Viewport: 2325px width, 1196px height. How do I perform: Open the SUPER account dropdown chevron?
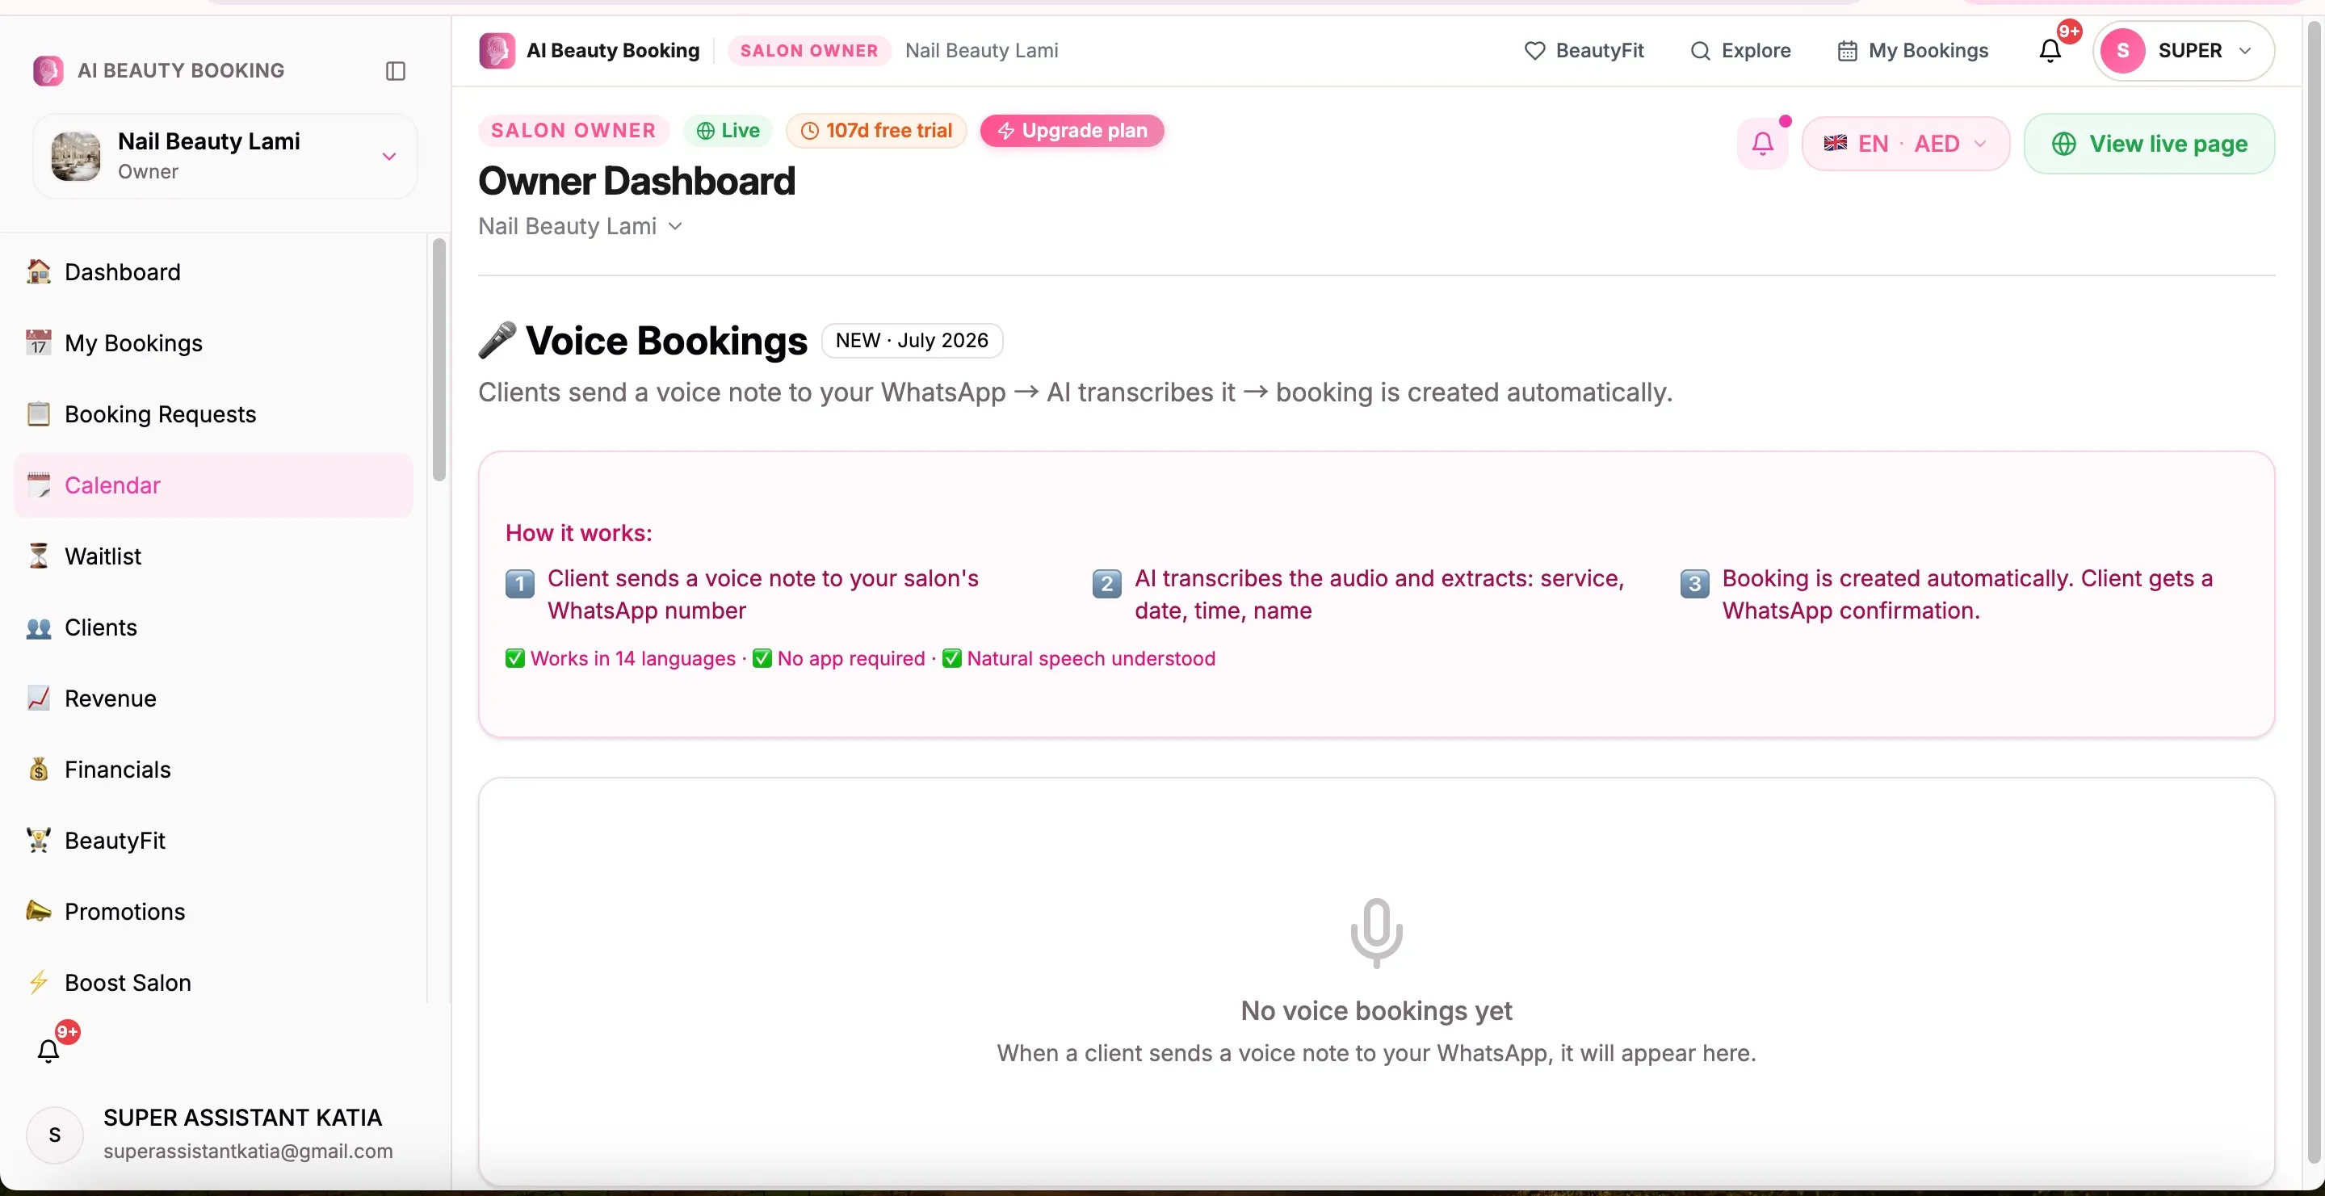[2246, 51]
